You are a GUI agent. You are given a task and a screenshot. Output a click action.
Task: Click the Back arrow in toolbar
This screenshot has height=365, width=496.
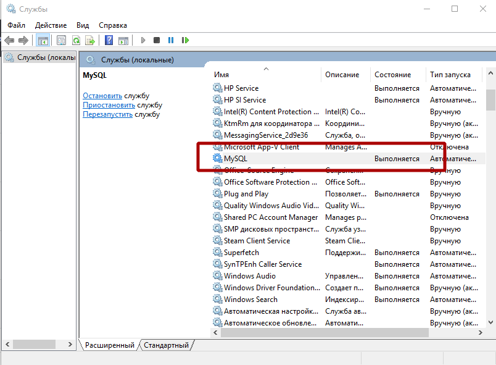pyautogui.click(x=9, y=40)
